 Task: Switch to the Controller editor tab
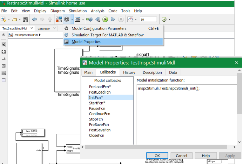pos(44,29)
